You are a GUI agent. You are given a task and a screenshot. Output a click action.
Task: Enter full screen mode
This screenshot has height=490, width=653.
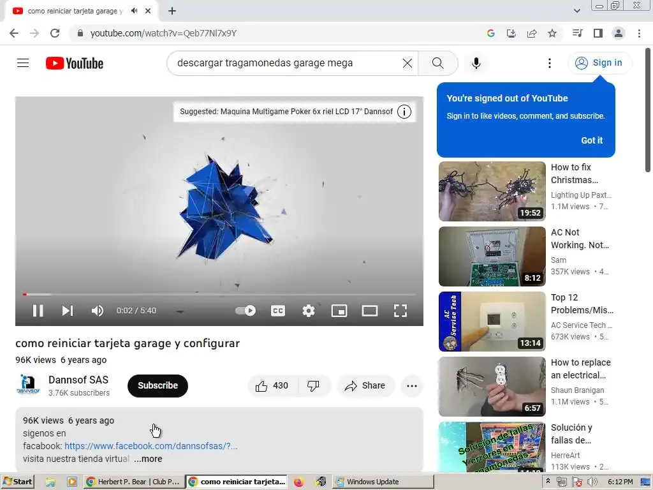[x=400, y=311]
